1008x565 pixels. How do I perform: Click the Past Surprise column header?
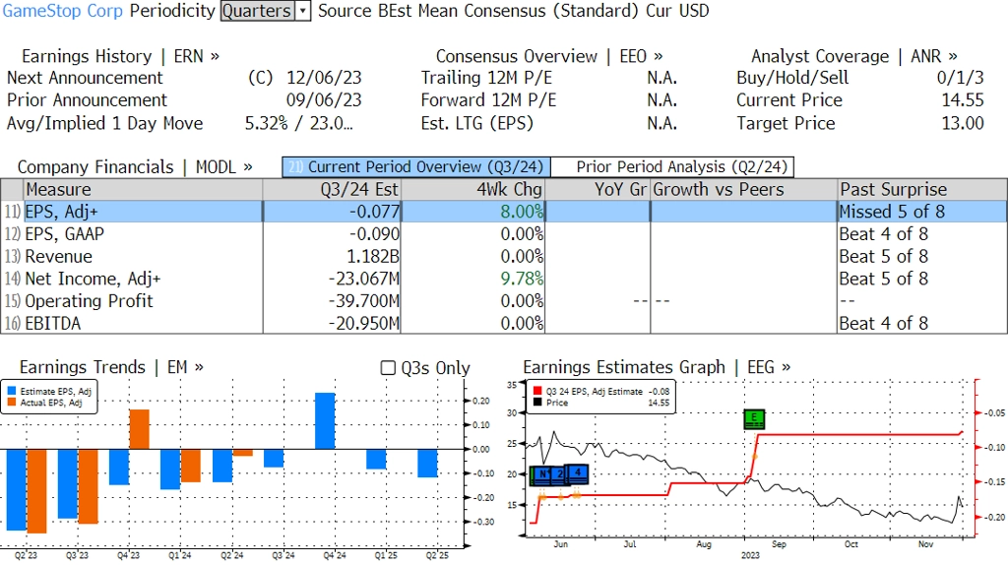[921, 190]
